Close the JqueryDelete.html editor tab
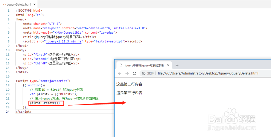 [x=35, y=5]
